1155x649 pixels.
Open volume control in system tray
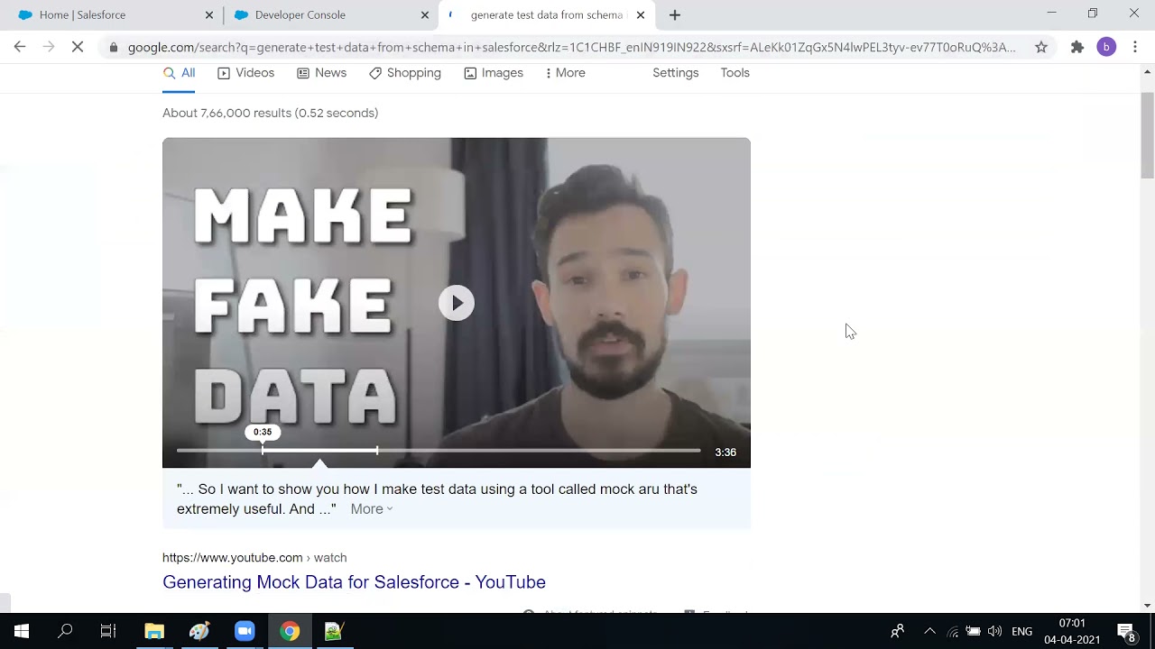[x=994, y=631]
